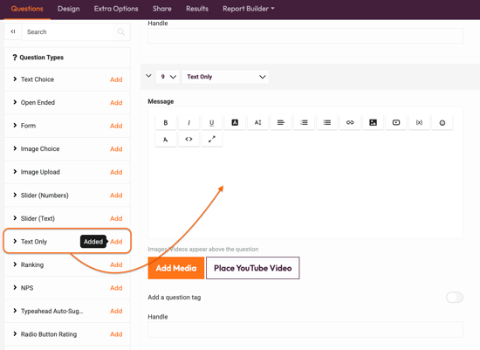The height and width of the screenshot is (350, 480).
Task: Click the Handle field above question 9
Action: click(305, 36)
